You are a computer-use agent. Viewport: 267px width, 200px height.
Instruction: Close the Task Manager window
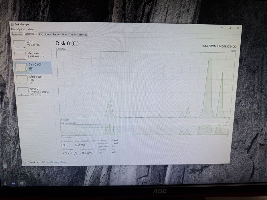pos(238,28)
